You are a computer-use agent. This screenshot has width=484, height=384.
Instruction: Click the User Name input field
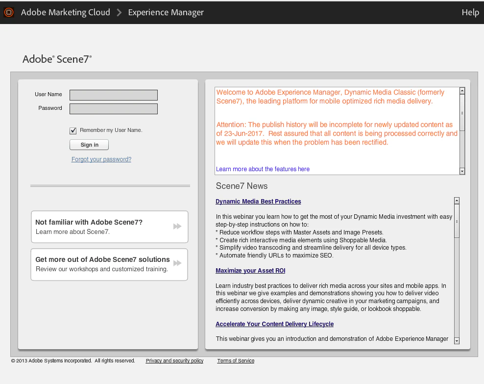tap(114, 95)
